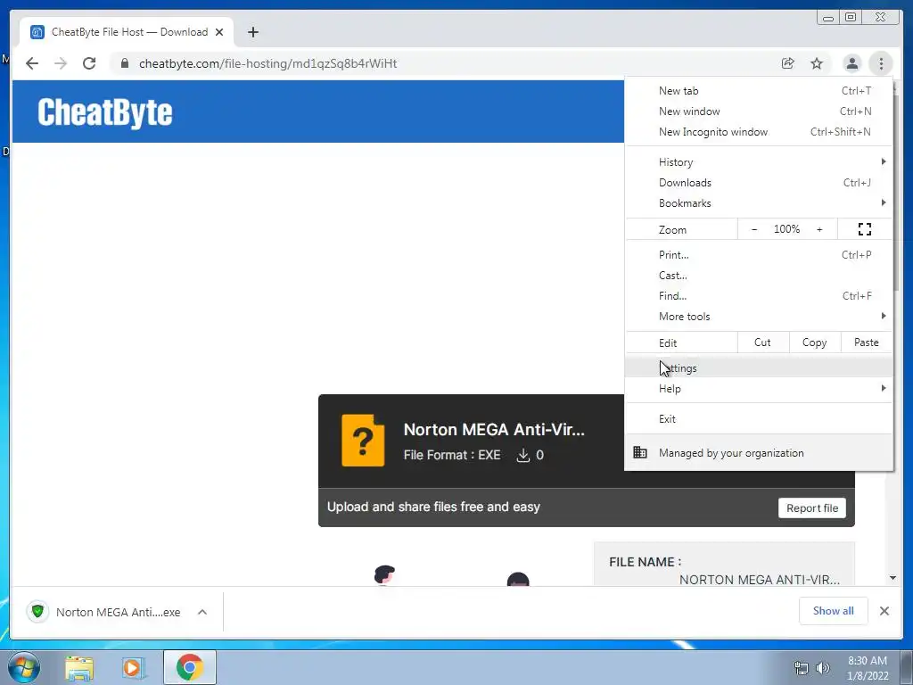The height and width of the screenshot is (685, 913).
Task: Select the CheatByte File Host tab
Action: click(x=127, y=32)
